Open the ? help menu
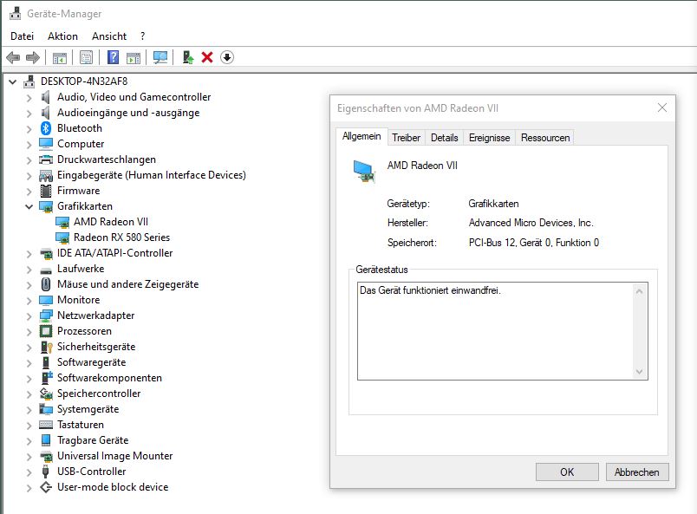Screen dimensions: 697x514 coord(143,36)
